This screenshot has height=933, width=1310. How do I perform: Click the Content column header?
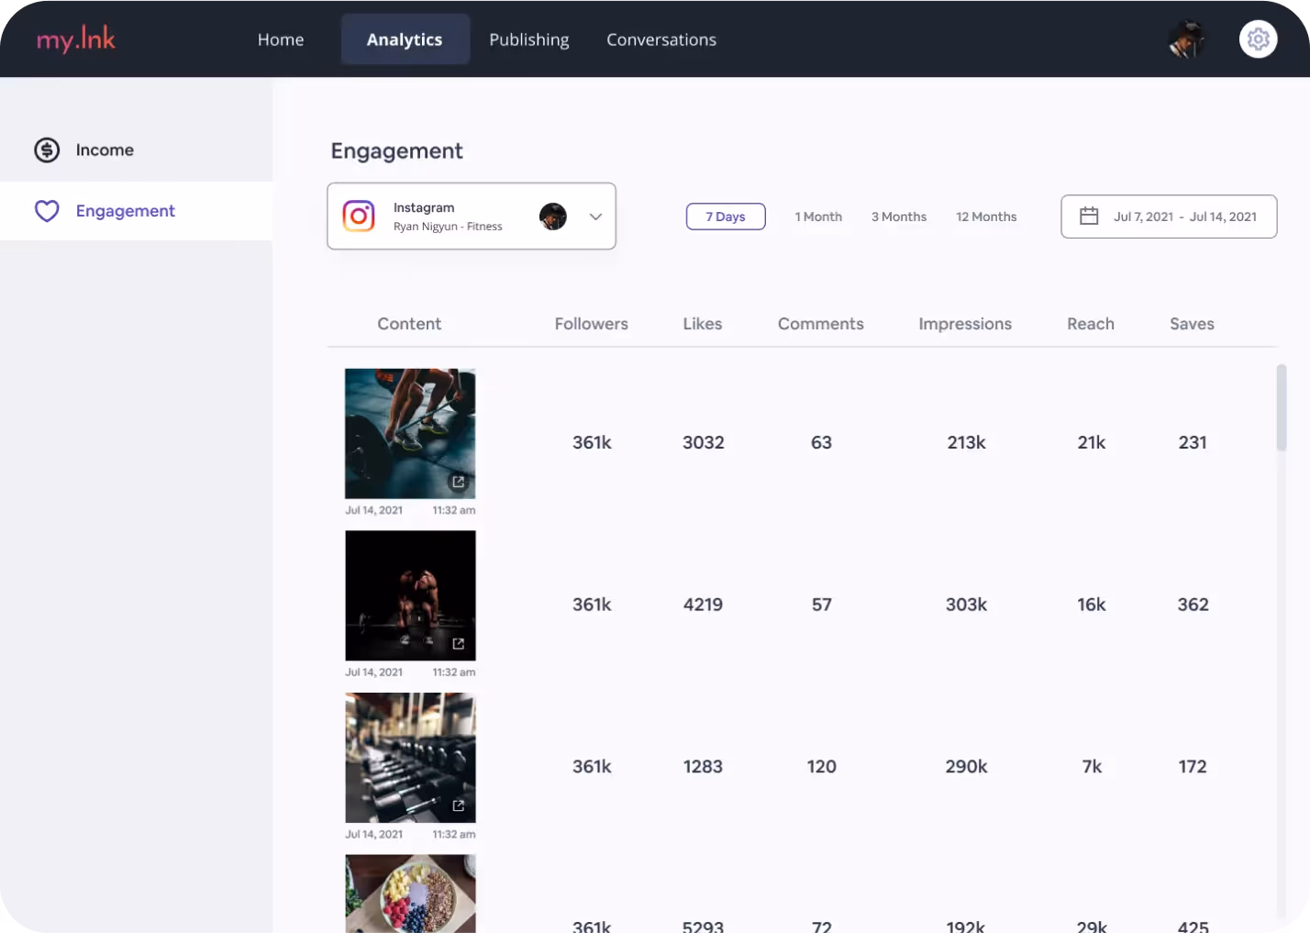409,324
